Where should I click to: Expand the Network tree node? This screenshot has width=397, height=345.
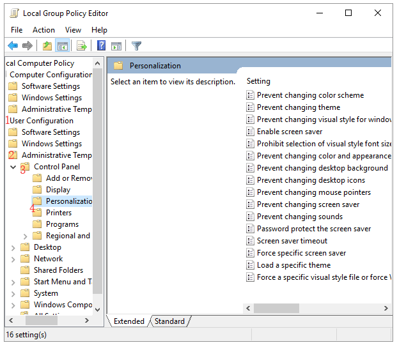(x=13, y=259)
